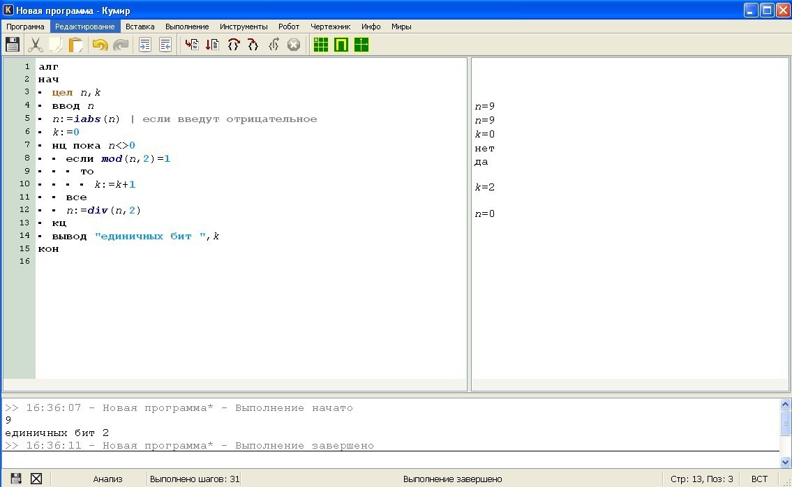Open the Инструменты menu
792x487 pixels.
point(244,27)
